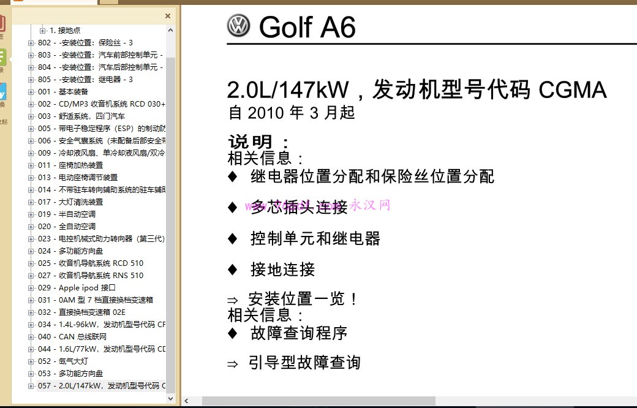Select bookmark '032 - 直接换档变速箱 02E'
The image size is (637, 408).
click(81, 312)
